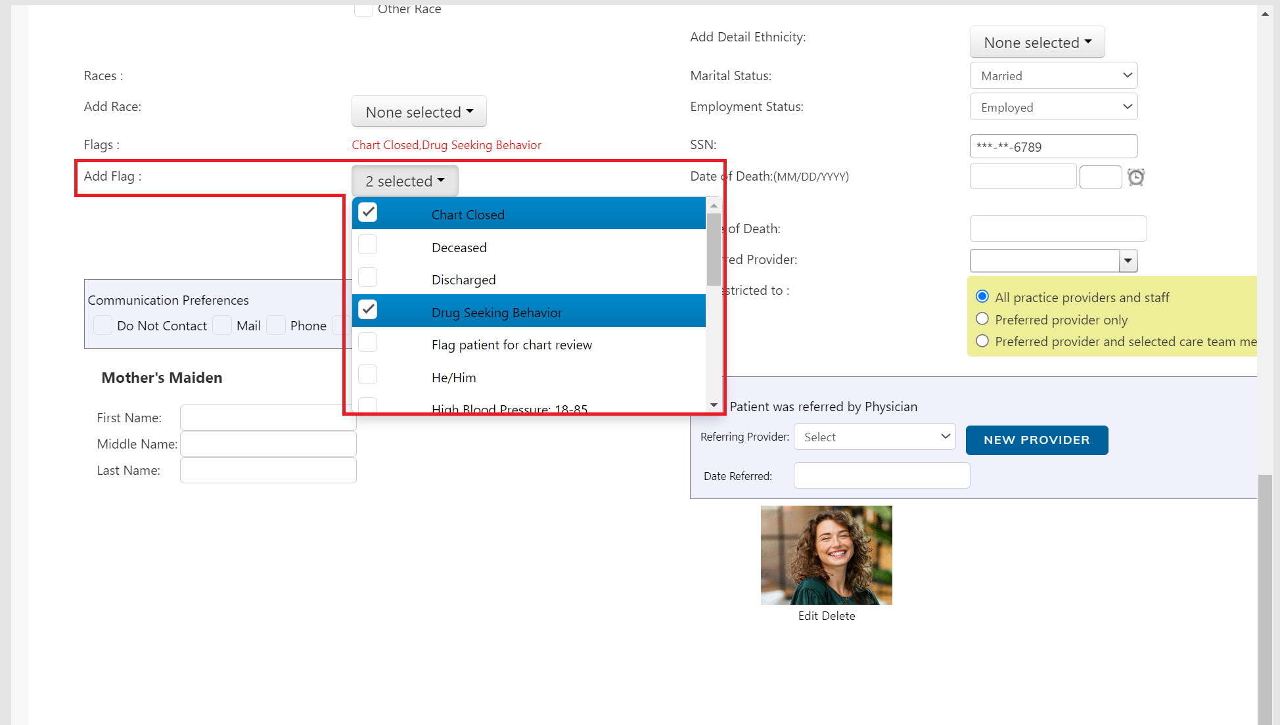Image resolution: width=1280 pixels, height=725 pixels.
Task: Select Preferred provider and selected care team option
Action: coord(982,341)
